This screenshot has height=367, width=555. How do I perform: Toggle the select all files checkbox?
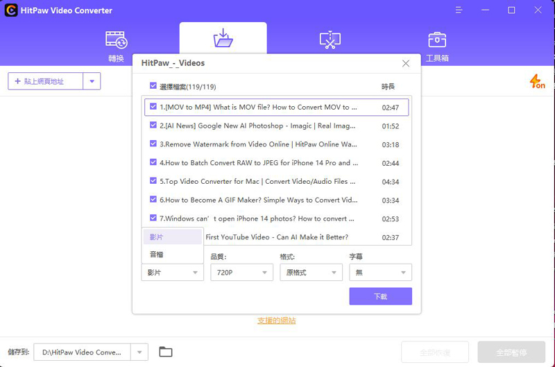pos(153,85)
